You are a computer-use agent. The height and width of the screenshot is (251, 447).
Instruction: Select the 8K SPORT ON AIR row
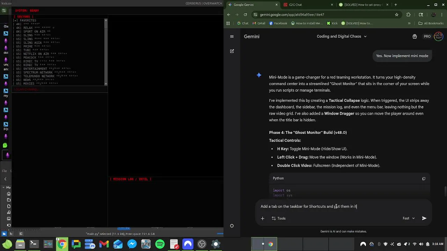59,31
